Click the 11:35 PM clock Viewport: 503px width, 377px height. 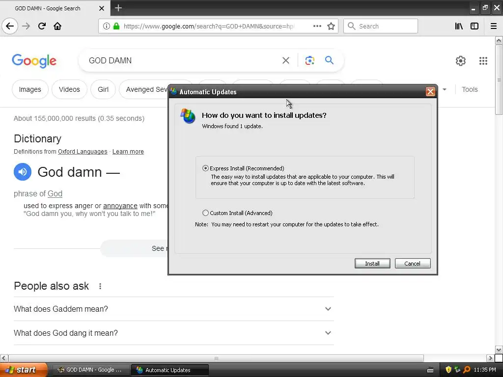[x=484, y=370]
